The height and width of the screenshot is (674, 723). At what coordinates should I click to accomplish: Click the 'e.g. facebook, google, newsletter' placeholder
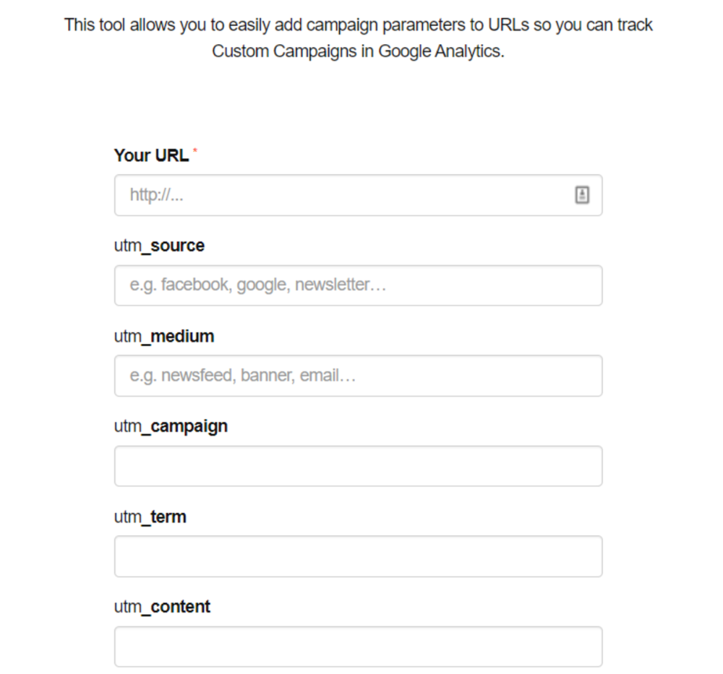[258, 285]
